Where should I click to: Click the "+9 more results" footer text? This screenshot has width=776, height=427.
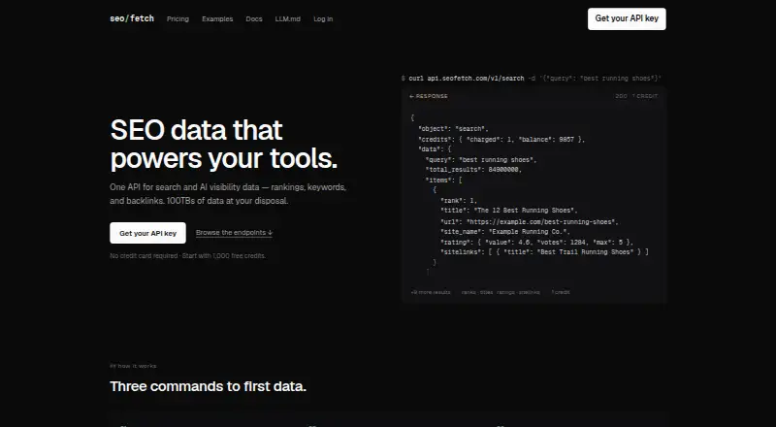point(431,292)
